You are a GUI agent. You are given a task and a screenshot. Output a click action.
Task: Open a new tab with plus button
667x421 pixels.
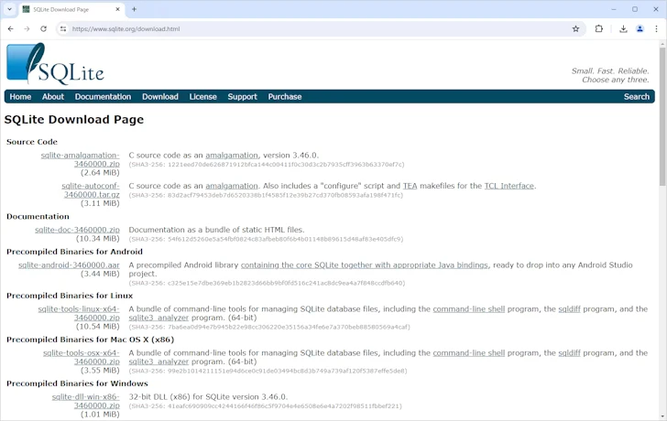[x=134, y=9]
